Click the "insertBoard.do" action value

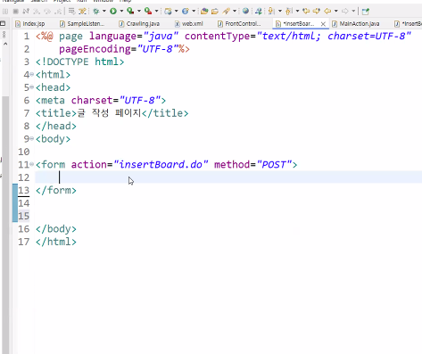point(161,164)
